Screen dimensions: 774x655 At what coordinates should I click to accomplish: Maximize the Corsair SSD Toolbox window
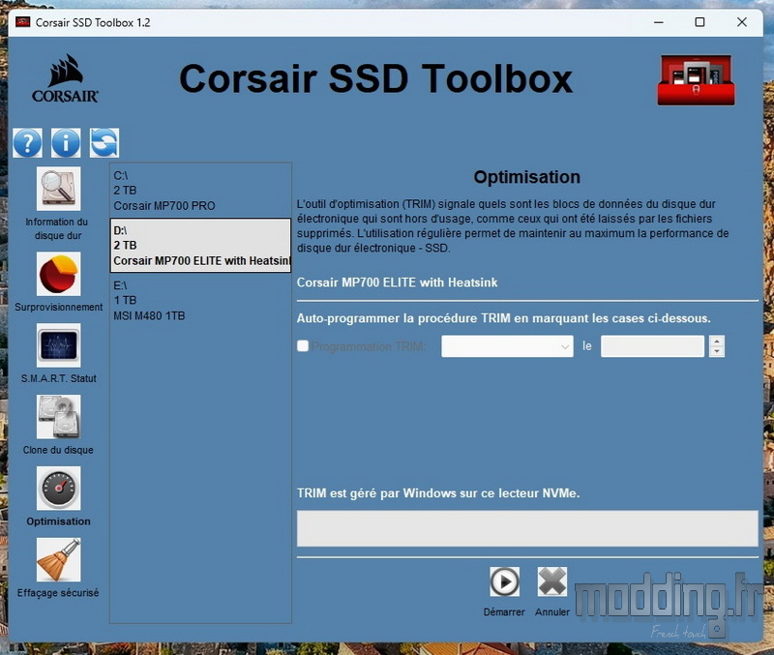(x=700, y=22)
